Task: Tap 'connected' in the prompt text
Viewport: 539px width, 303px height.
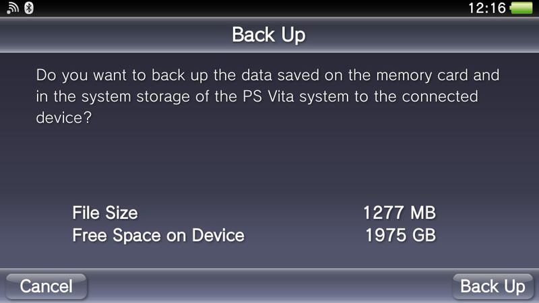Action: coord(440,96)
